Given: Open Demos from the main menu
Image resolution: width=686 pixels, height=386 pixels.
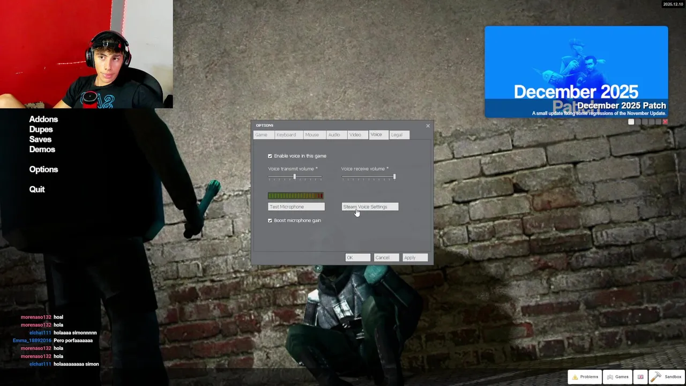Looking at the screenshot, I should coord(42,150).
